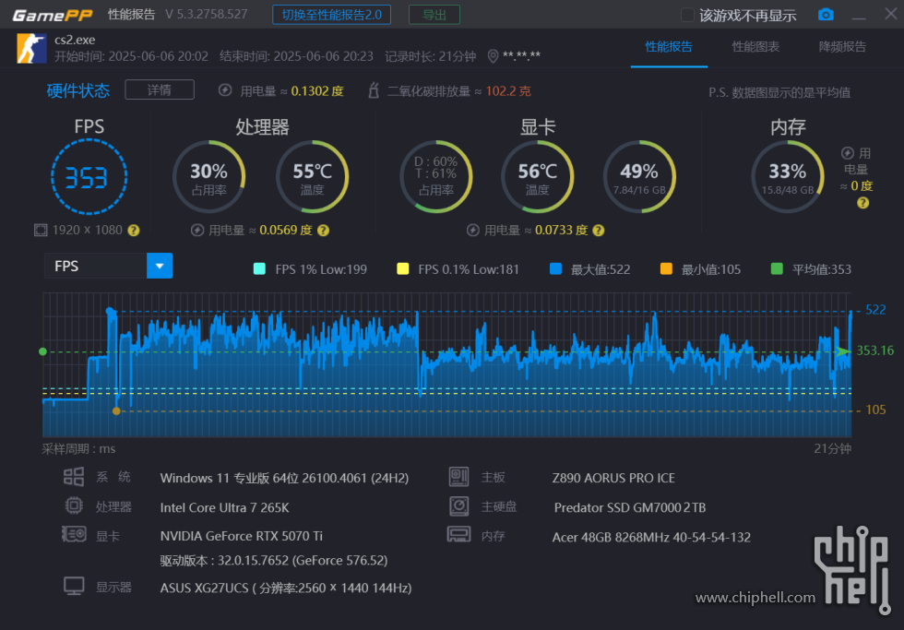This screenshot has height=630, width=904.
Task: Click the processor 30% usage gauge
Action: click(209, 177)
